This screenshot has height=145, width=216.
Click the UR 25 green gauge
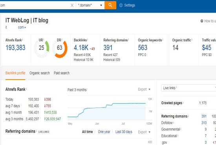pos(42,48)
